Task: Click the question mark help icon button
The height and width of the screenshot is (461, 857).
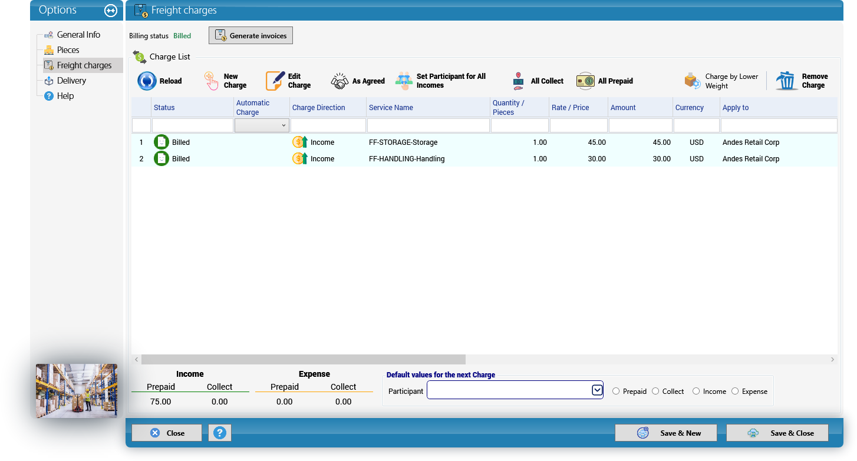Action: coord(220,433)
